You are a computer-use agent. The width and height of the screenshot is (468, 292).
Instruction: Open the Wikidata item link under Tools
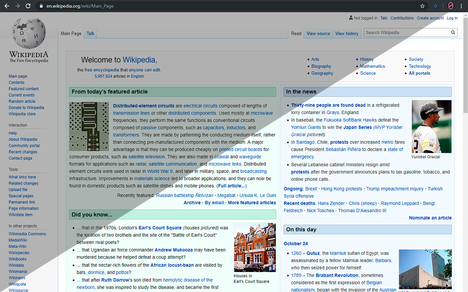pyautogui.click(x=20, y=215)
